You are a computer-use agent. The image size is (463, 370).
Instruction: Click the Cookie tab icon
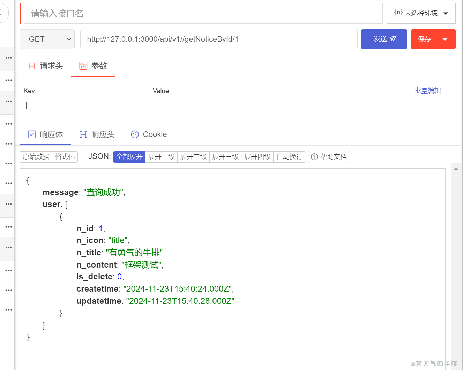coord(135,134)
